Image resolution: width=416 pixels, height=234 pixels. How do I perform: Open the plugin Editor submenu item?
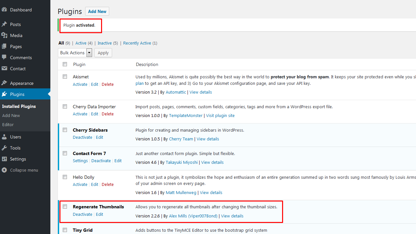pos(8,124)
